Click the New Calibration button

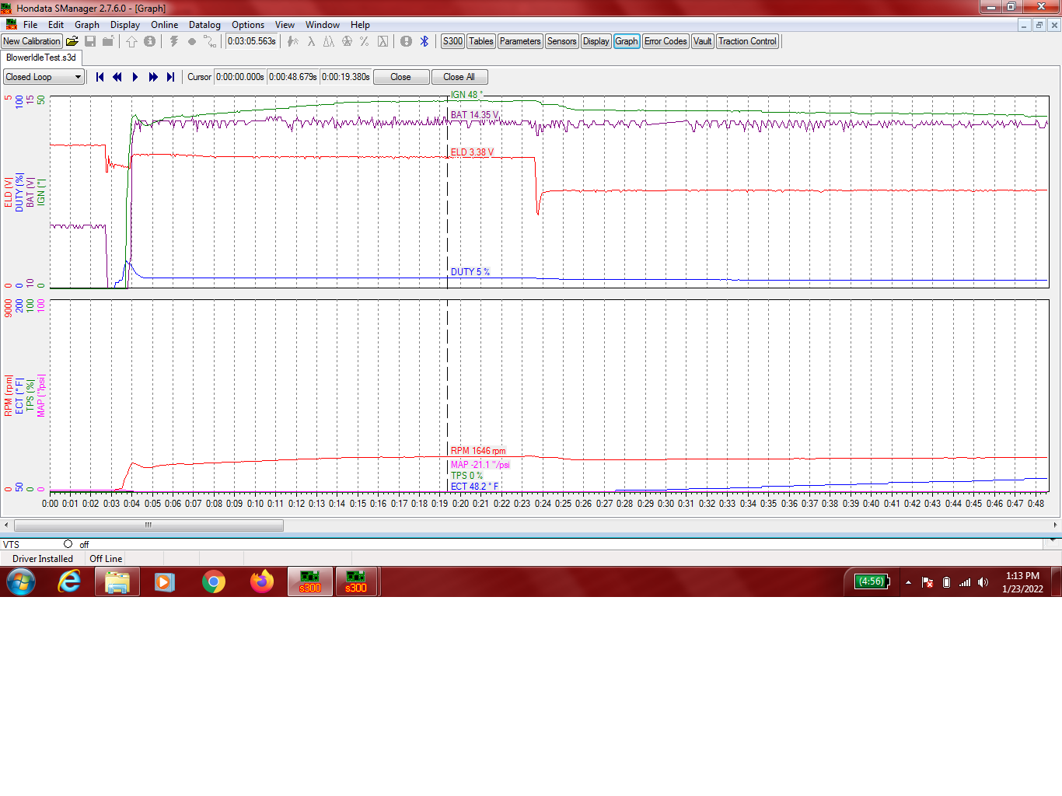[32, 41]
